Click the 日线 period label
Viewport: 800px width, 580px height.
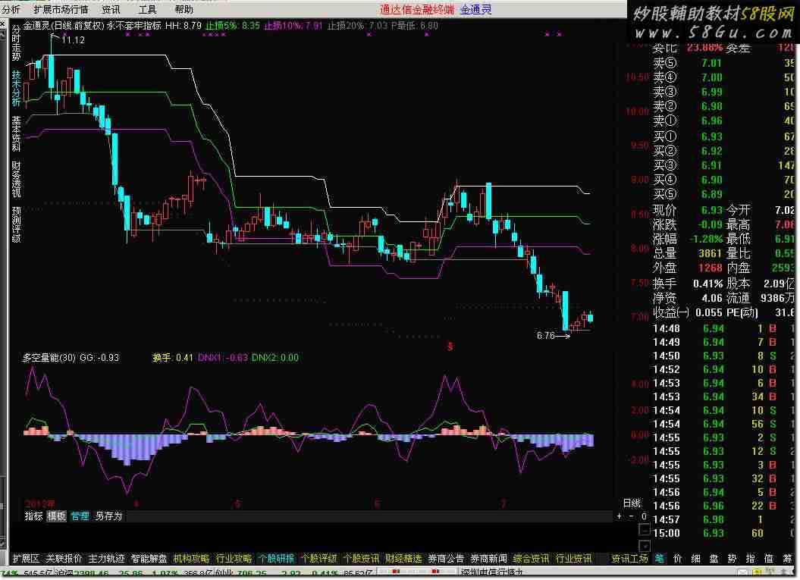[632, 503]
